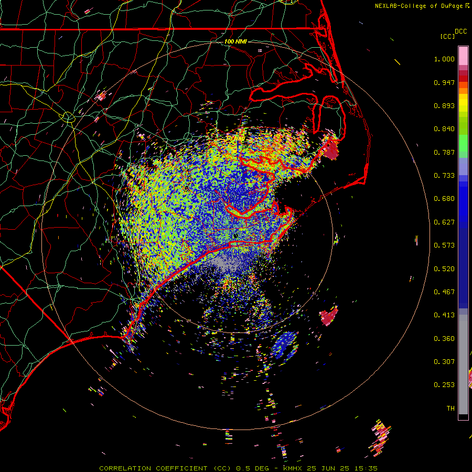The height and width of the screenshot is (472, 472).
Task: Click the 1.000 scale value
Action: click(x=444, y=59)
